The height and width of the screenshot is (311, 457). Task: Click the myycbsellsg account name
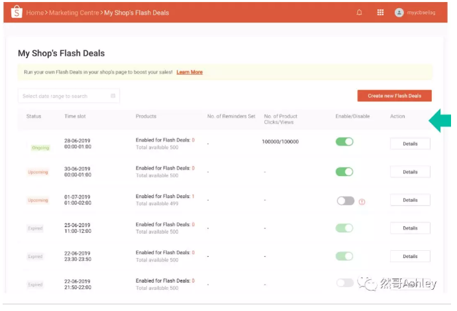coord(421,13)
